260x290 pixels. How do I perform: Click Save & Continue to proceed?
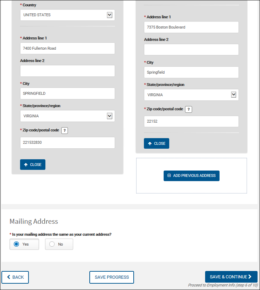coord(231,277)
